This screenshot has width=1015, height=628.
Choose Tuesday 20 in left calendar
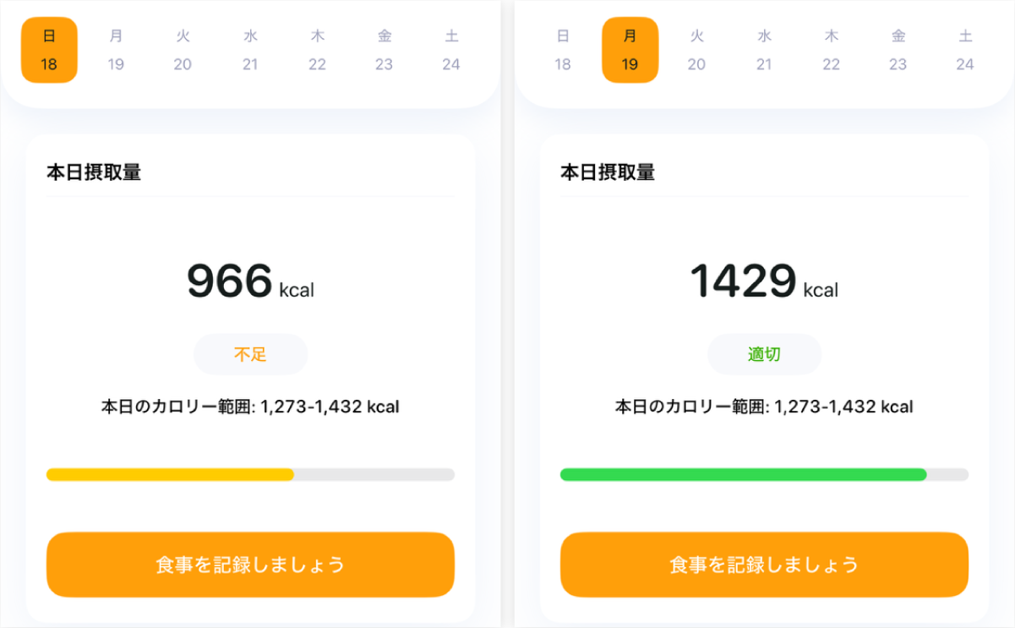pyautogui.click(x=183, y=50)
